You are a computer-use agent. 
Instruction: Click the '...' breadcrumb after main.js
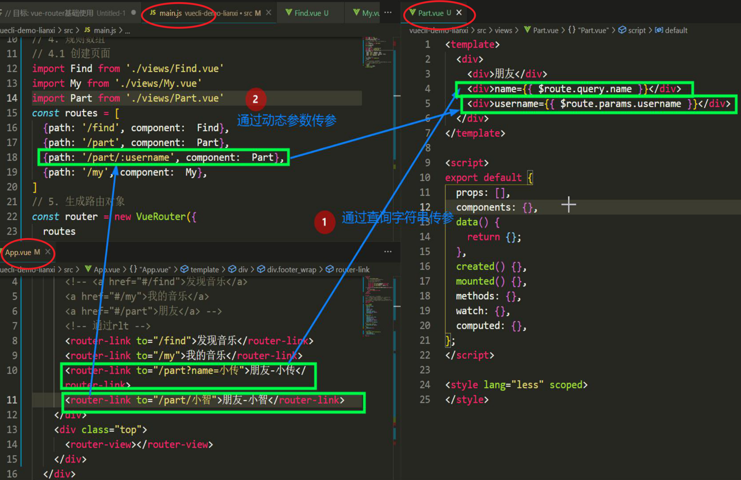click(x=127, y=31)
